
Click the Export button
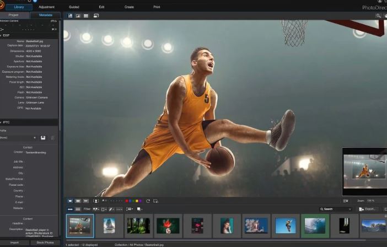[368, 210]
